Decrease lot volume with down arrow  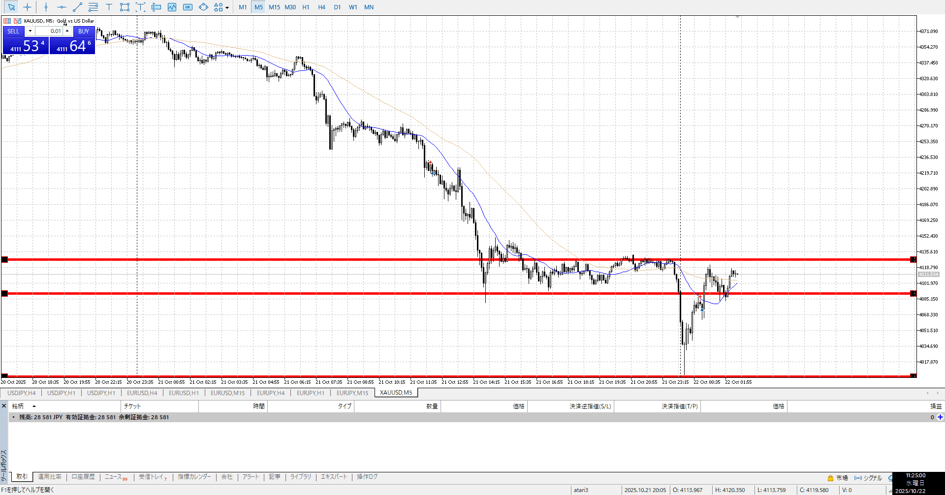pos(30,31)
